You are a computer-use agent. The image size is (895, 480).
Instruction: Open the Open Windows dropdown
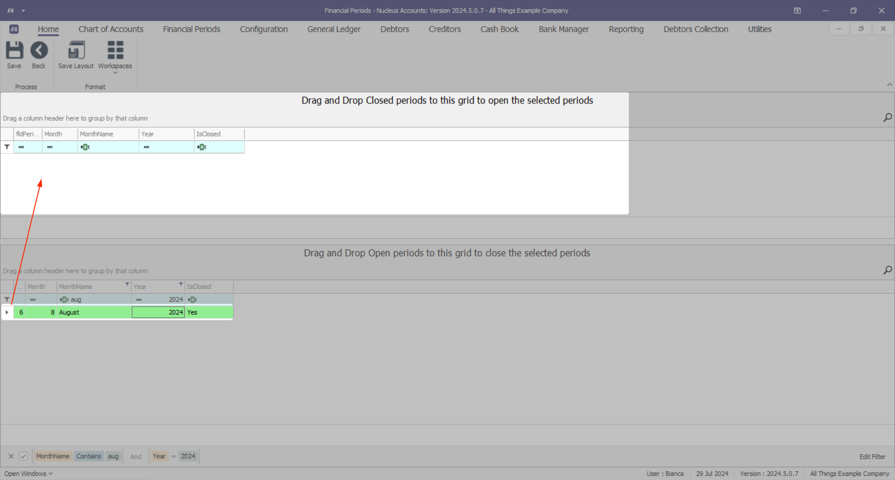[x=28, y=473]
